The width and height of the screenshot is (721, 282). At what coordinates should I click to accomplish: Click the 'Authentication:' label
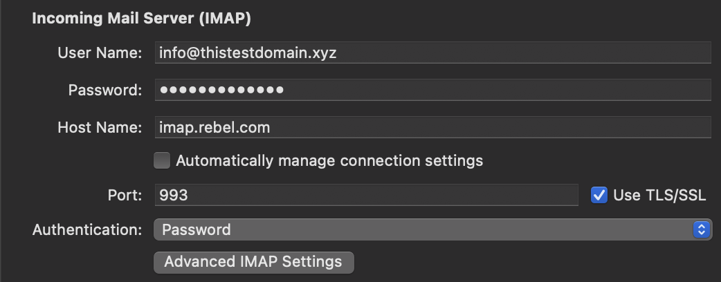[x=87, y=229]
